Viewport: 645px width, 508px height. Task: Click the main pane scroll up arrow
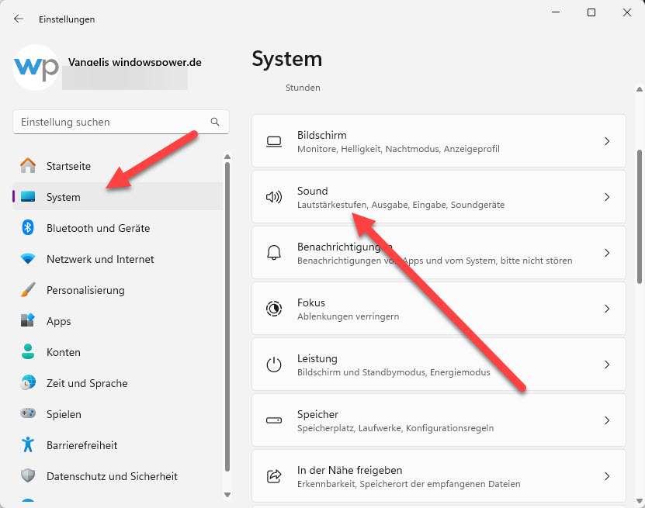tap(640, 89)
